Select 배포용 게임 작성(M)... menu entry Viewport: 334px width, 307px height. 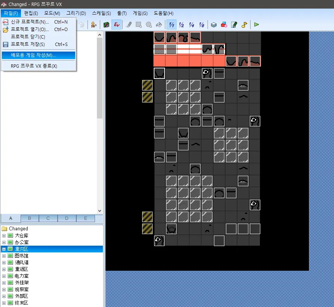pos(39,55)
